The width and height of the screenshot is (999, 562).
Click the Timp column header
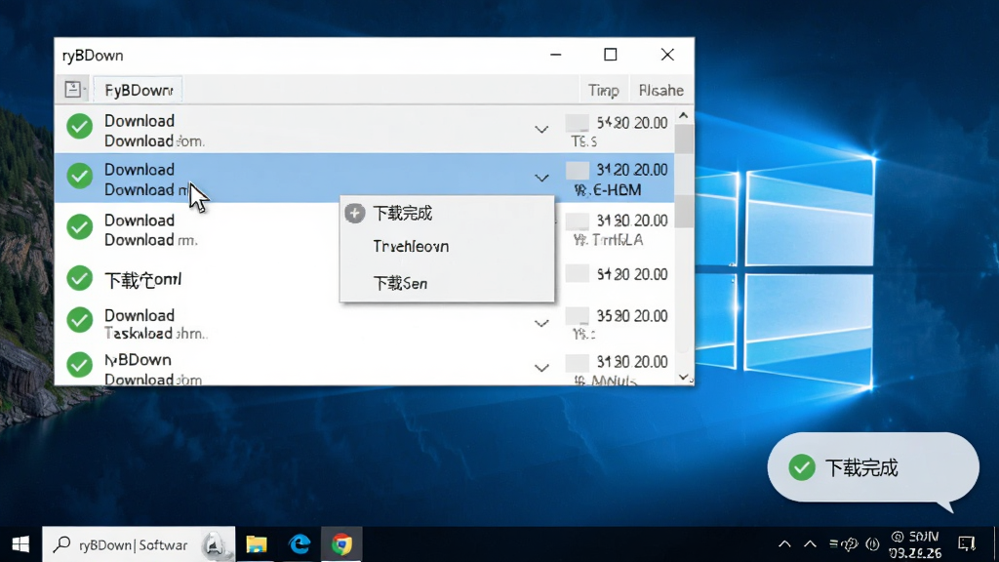tap(603, 91)
